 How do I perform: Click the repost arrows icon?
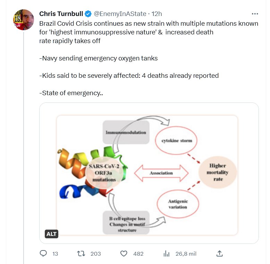point(81,254)
